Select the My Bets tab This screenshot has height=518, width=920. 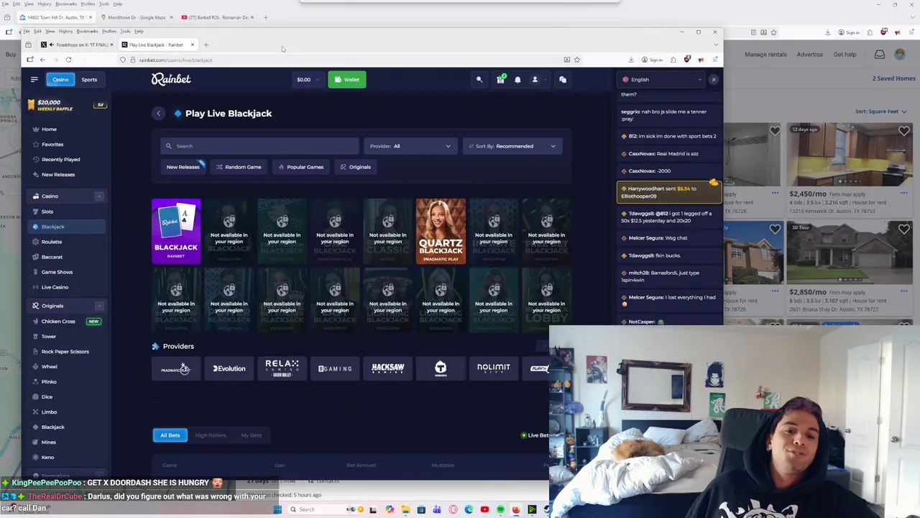click(251, 435)
